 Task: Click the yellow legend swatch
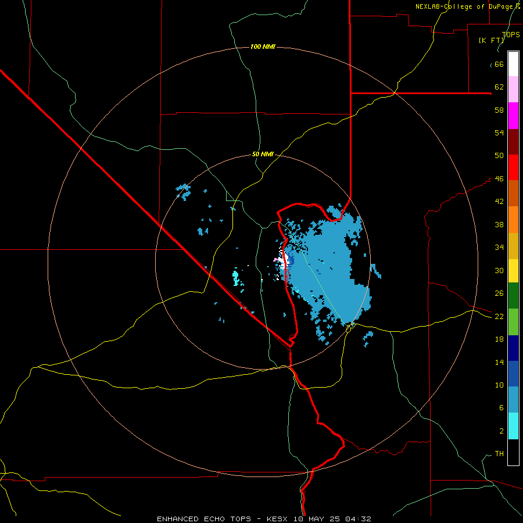click(513, 271)
